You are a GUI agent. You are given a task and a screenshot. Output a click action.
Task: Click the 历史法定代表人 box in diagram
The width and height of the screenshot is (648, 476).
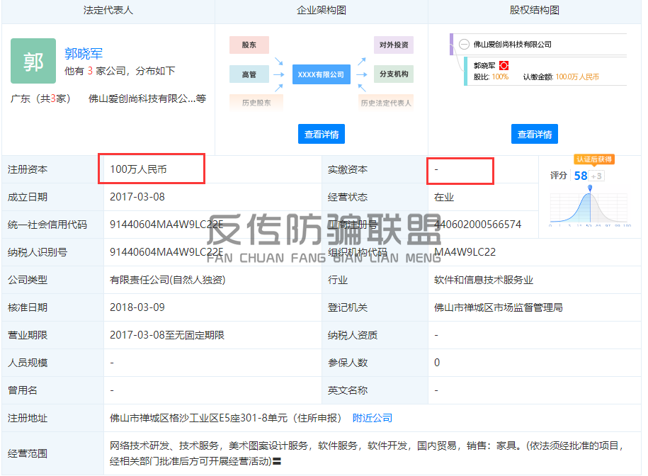coord(386,103)
